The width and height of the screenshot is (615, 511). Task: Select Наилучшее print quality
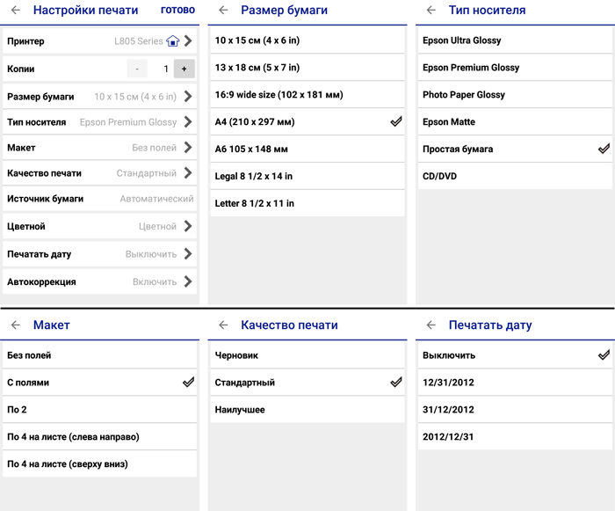[x=307, y=410]
